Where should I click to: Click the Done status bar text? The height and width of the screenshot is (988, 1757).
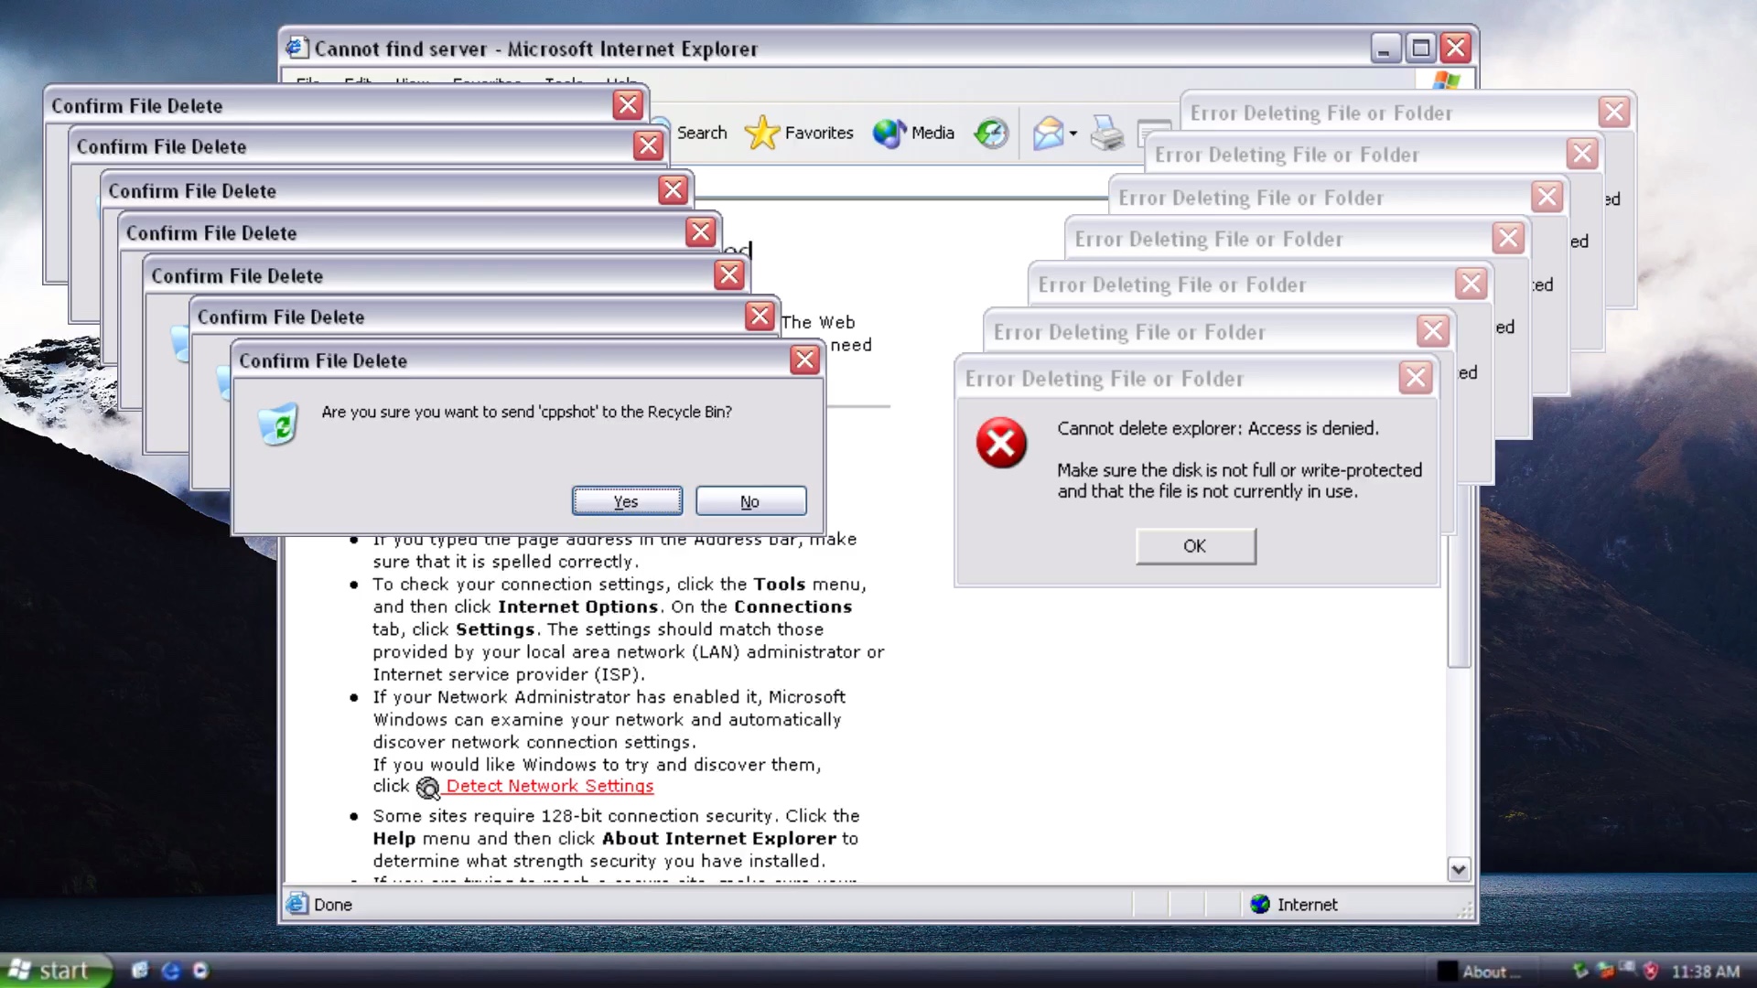[333, 905]
